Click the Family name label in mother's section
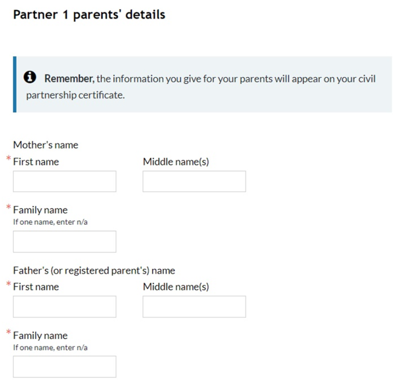This screenshot has width=393, height=382. [x=41, y=210]
